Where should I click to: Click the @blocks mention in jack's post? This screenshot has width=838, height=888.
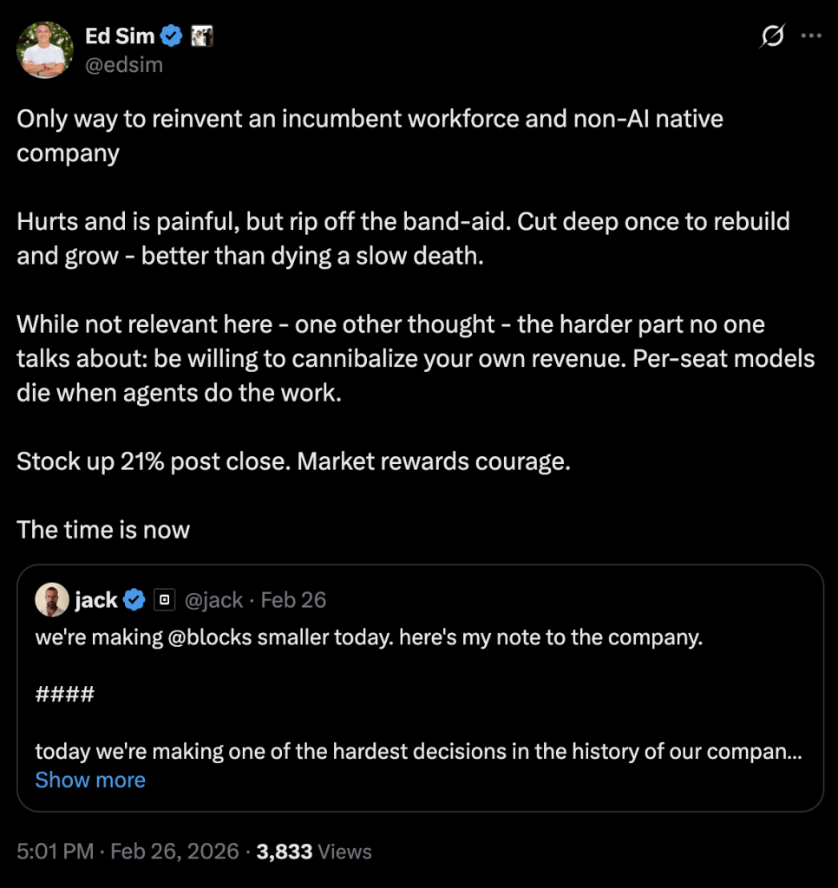point(206,637)
